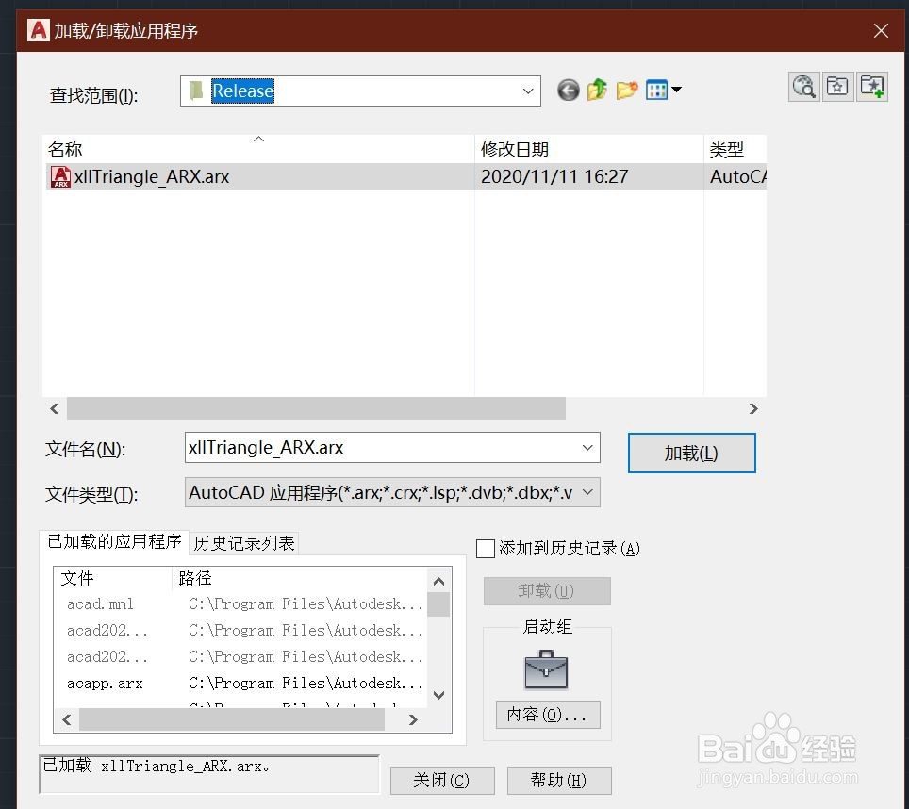Sort files by 修改日期 column header

(x=589, y=150)
